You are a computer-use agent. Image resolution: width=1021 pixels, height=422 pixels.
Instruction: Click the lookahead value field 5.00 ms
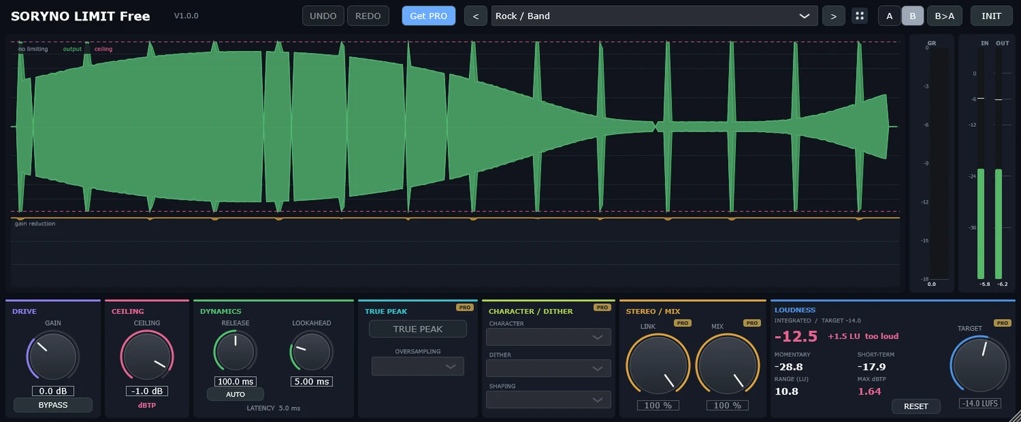(x=311, y=381)
